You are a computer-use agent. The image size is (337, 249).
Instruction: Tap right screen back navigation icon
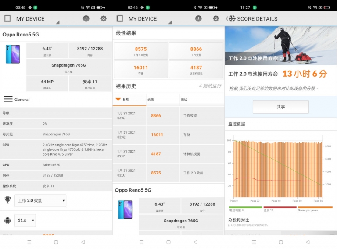click(308, 242)
